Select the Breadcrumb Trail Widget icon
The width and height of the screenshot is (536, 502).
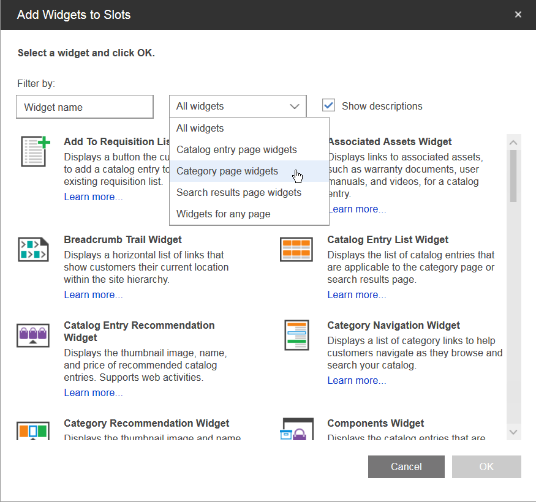[33, 249]
